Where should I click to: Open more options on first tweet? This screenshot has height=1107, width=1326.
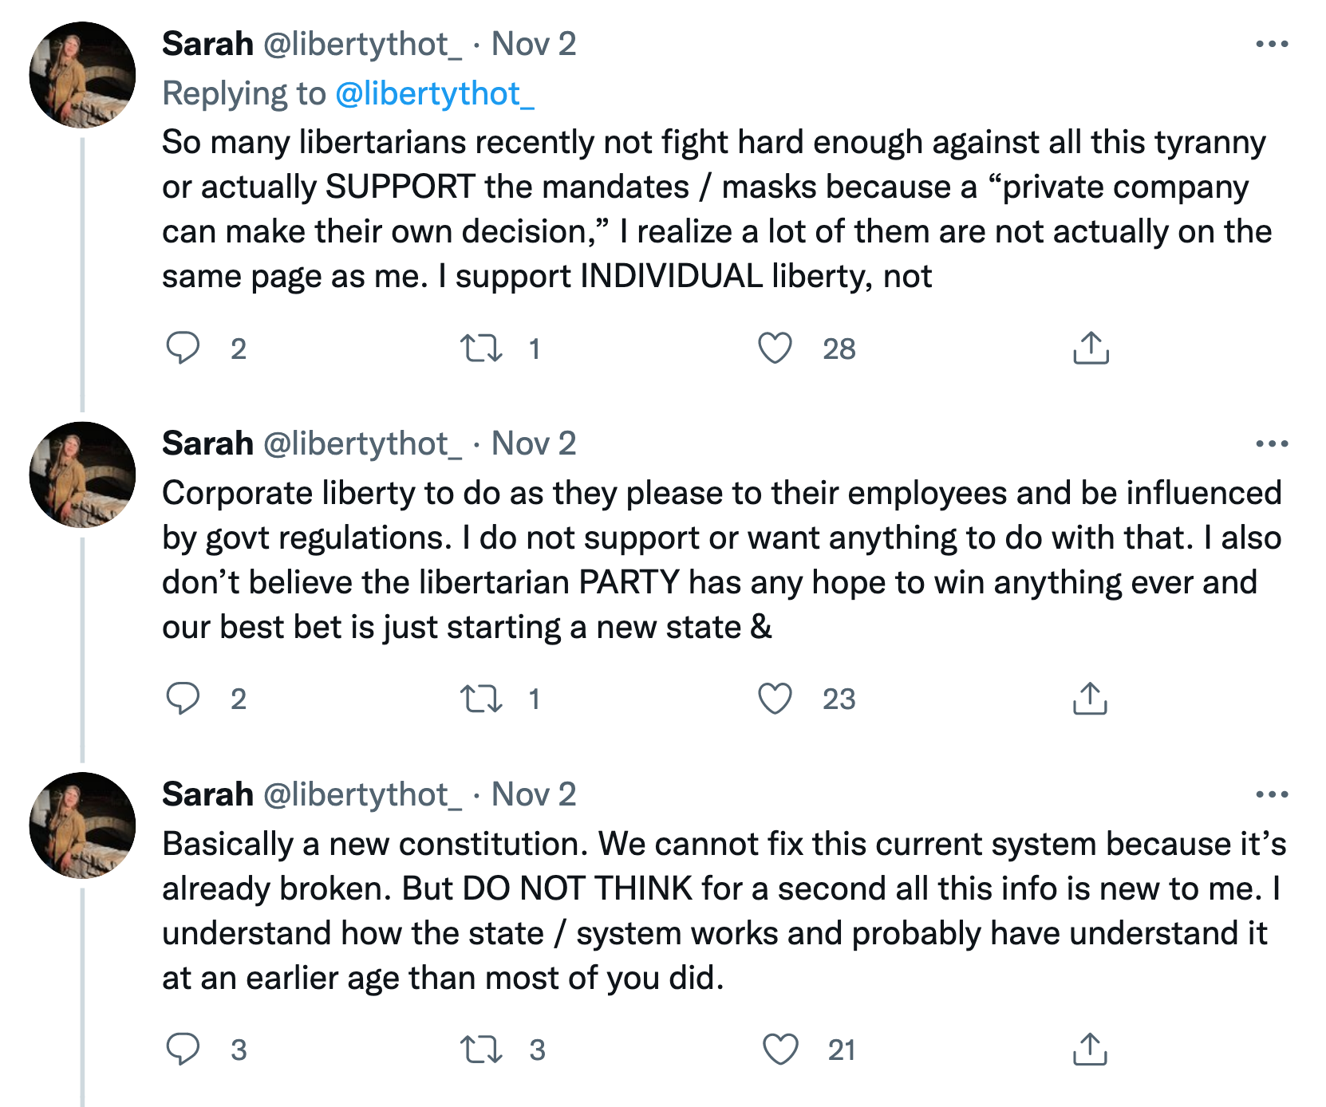(x=1272, y=44)
